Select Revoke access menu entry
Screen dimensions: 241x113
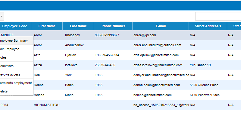(x=16, y=74)
